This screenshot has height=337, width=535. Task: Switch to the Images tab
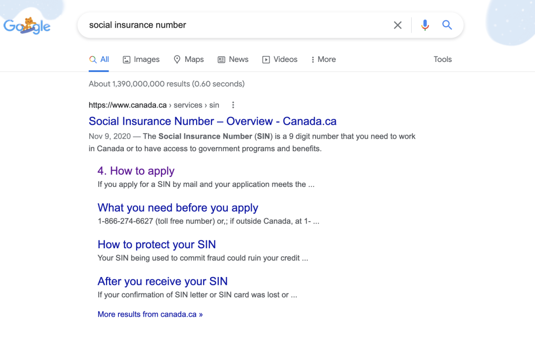pyautogui.click(x=141, y=59)
